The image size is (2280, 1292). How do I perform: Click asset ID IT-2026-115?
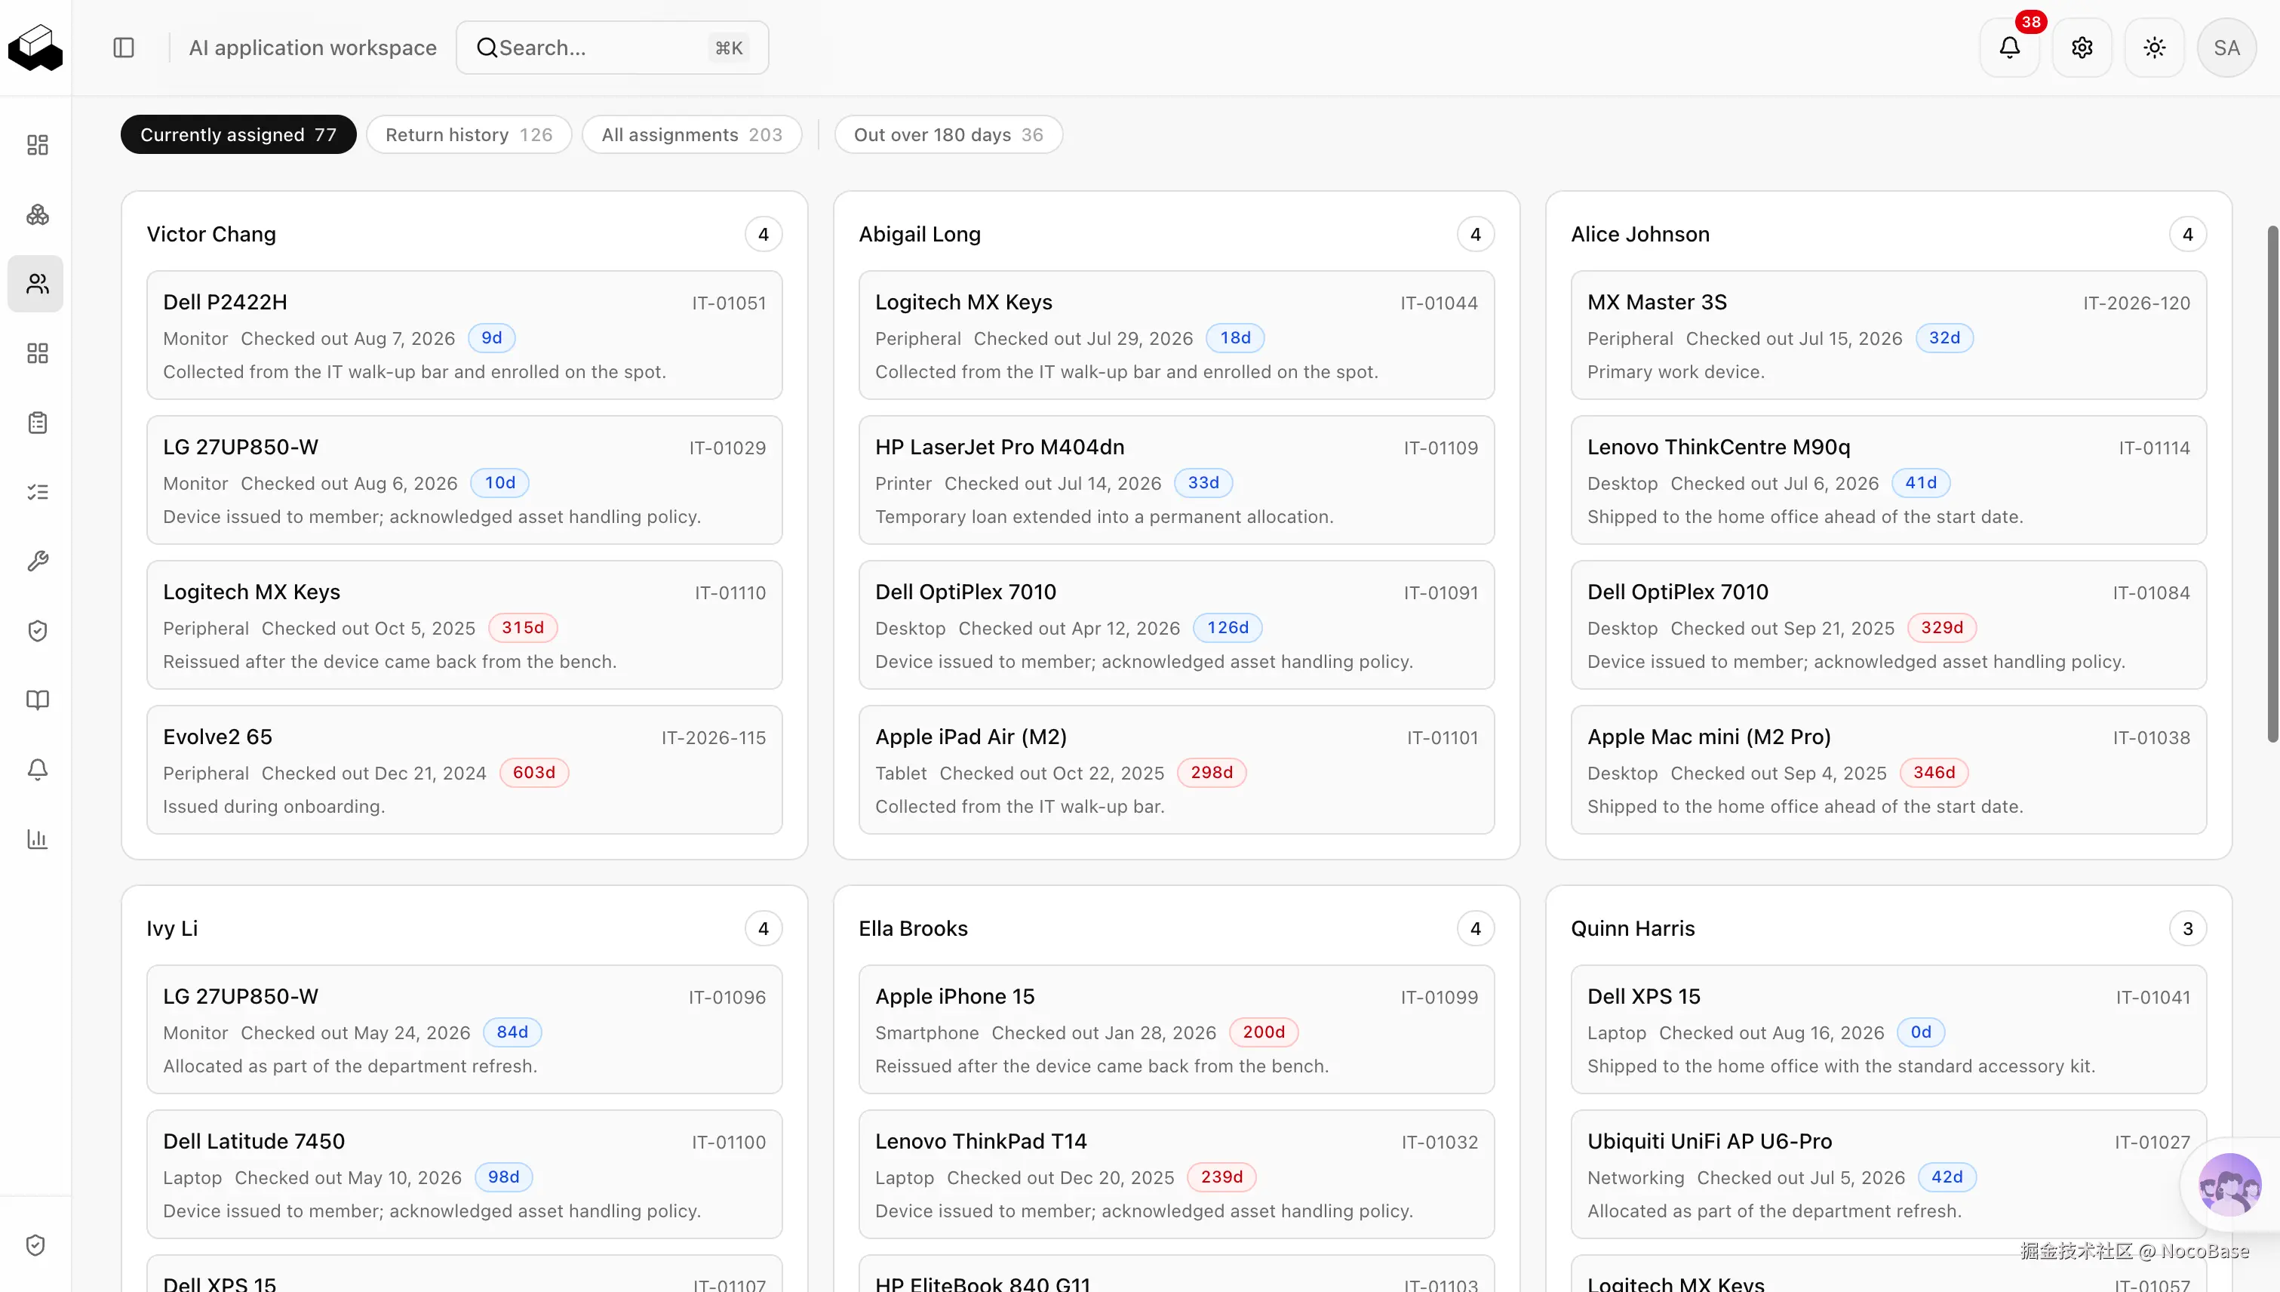[714, 738]
